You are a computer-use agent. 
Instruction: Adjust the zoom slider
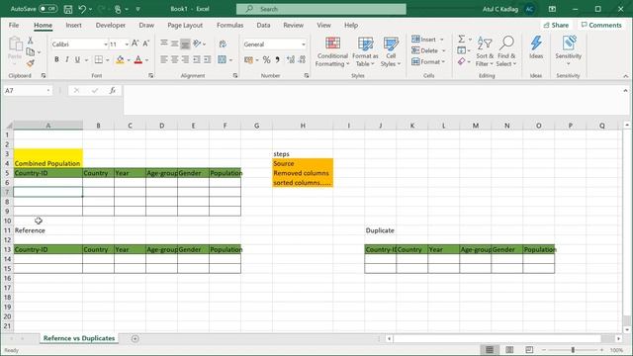click(573, 350)
